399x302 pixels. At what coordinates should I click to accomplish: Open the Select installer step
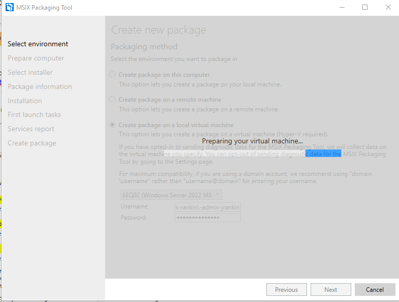point(30,73)
